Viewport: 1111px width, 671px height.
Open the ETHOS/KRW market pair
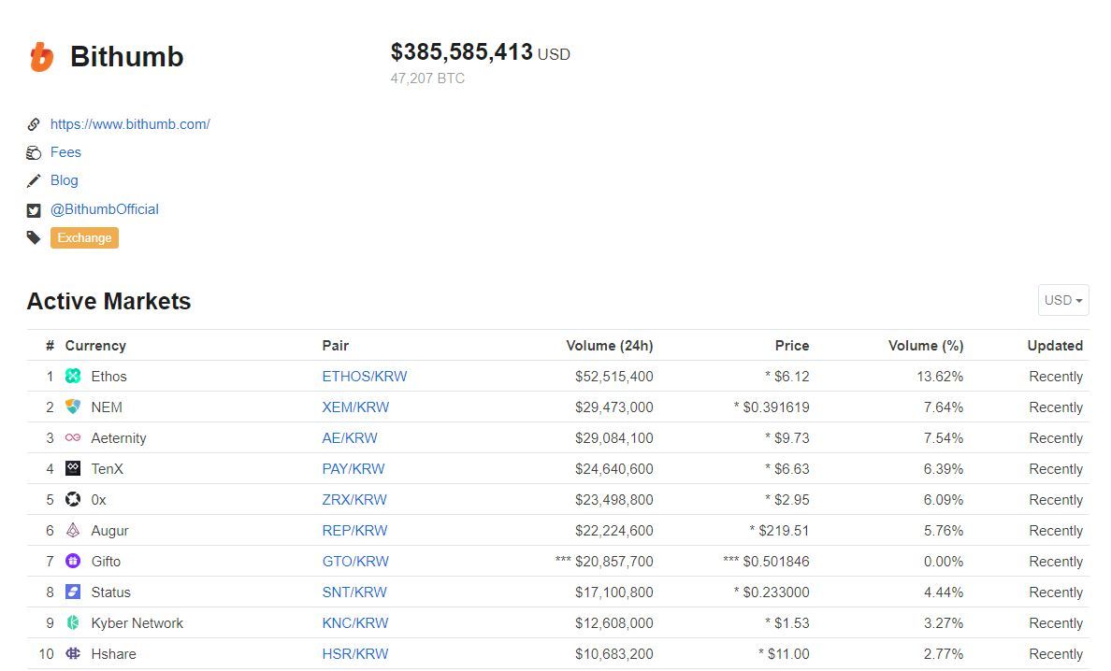[365, 376]
